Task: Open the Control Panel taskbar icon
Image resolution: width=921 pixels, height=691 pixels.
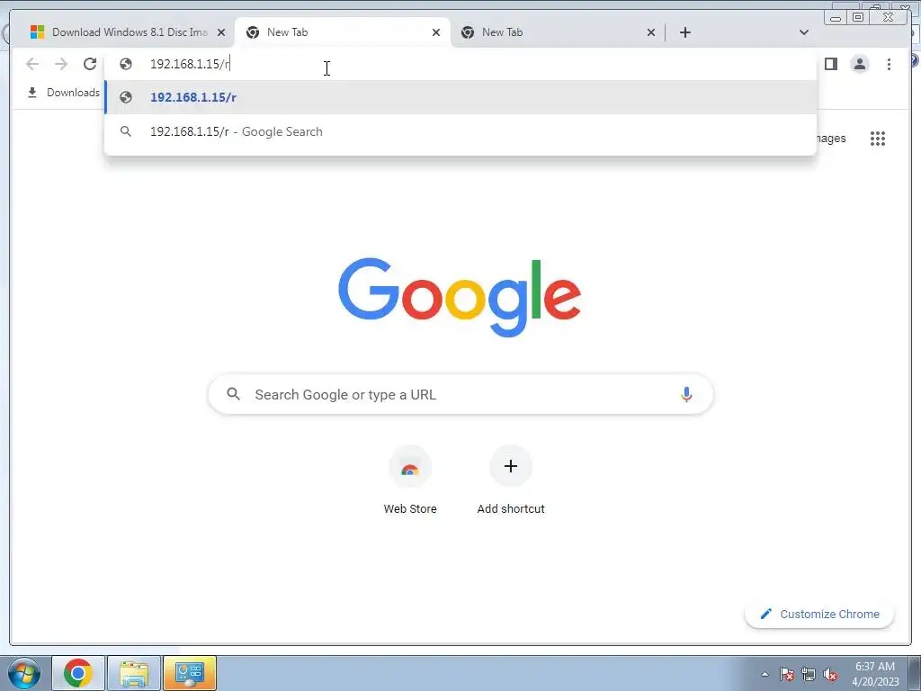Action: 190,673
